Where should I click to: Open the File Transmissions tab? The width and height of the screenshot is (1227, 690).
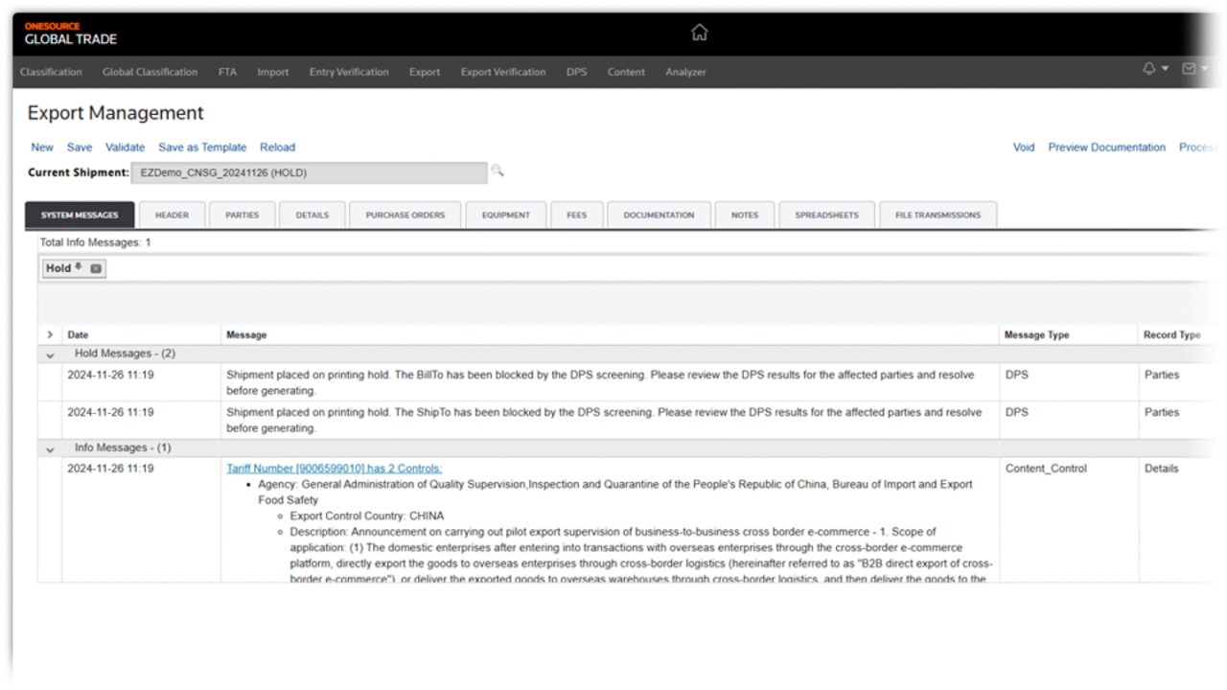pyautogui.click(x=937, y=216)
